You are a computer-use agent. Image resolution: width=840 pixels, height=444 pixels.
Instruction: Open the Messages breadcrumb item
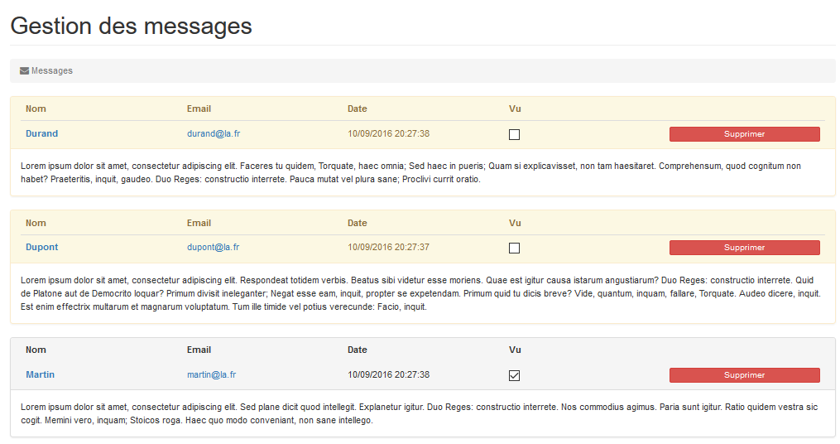pyautogui.click(x=52, y=70)
